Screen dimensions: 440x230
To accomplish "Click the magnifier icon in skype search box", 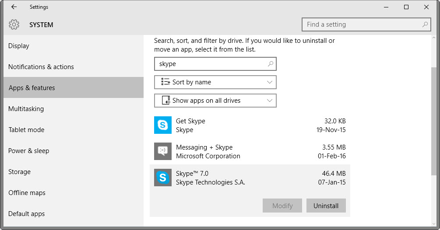I will pos(271,64).
